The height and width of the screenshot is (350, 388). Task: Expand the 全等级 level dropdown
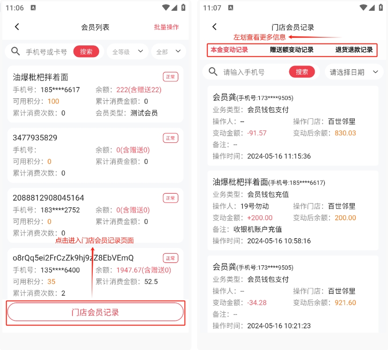(x=127, y=52)
